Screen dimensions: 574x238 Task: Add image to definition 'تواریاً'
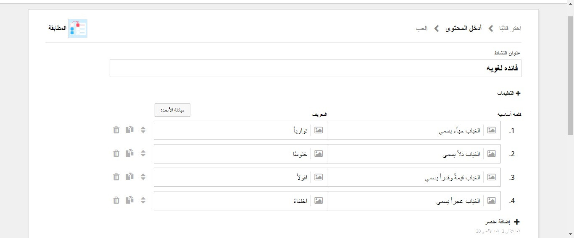tap(319, 130)
